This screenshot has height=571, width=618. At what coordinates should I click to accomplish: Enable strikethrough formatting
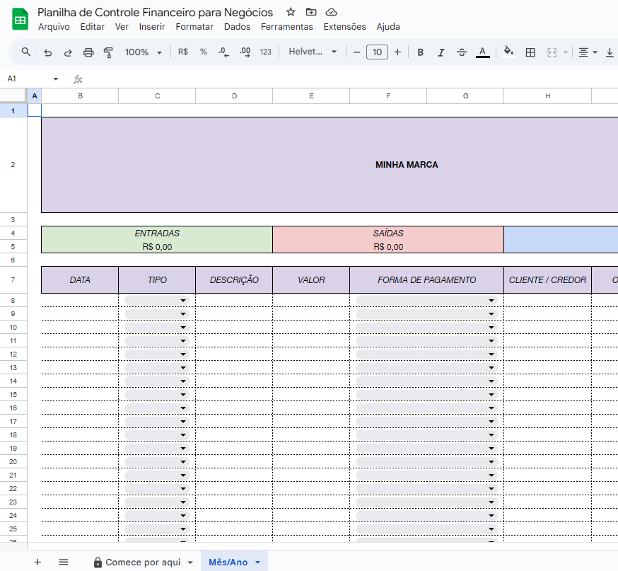pyautogui.click(x=461, y=52)
